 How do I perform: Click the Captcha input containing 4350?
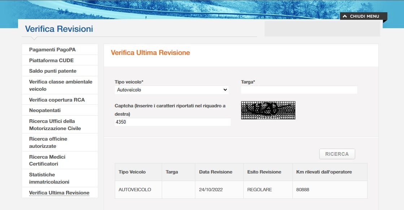pos(173,122)
